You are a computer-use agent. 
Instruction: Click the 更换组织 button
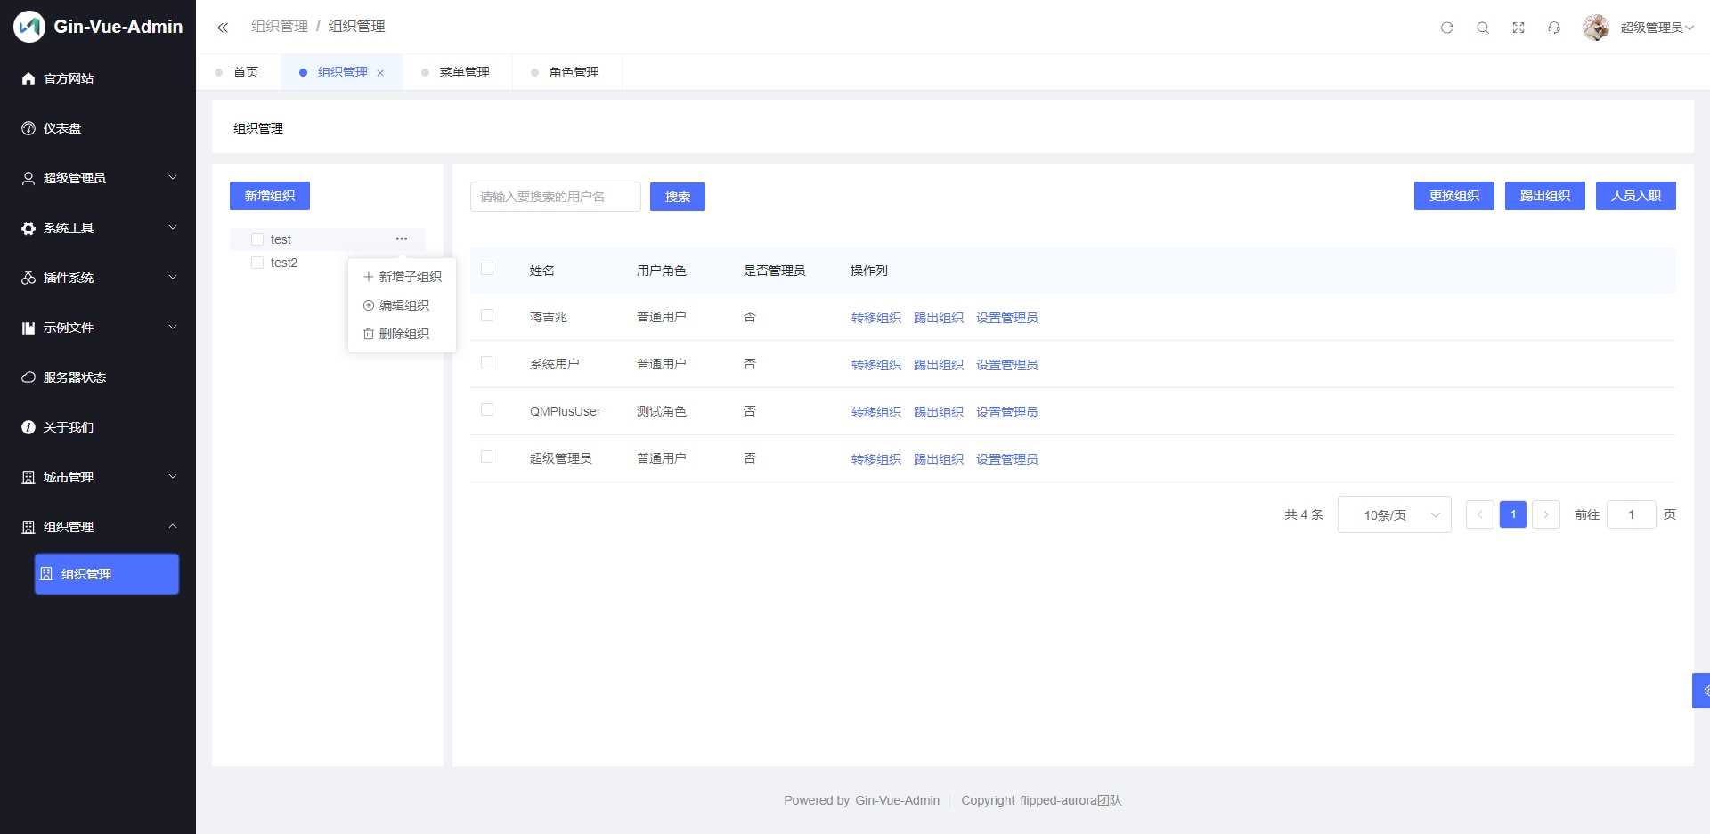pos(1454,196)
